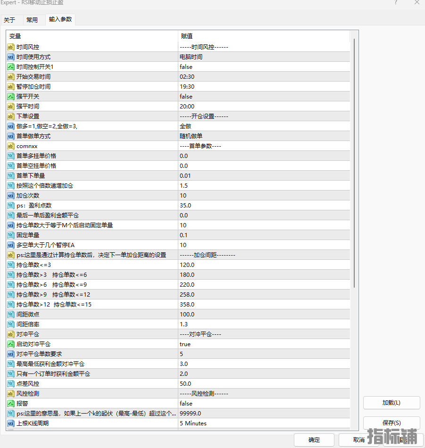Click the integer icon next to 加仓次数

(x=11, y=196)
